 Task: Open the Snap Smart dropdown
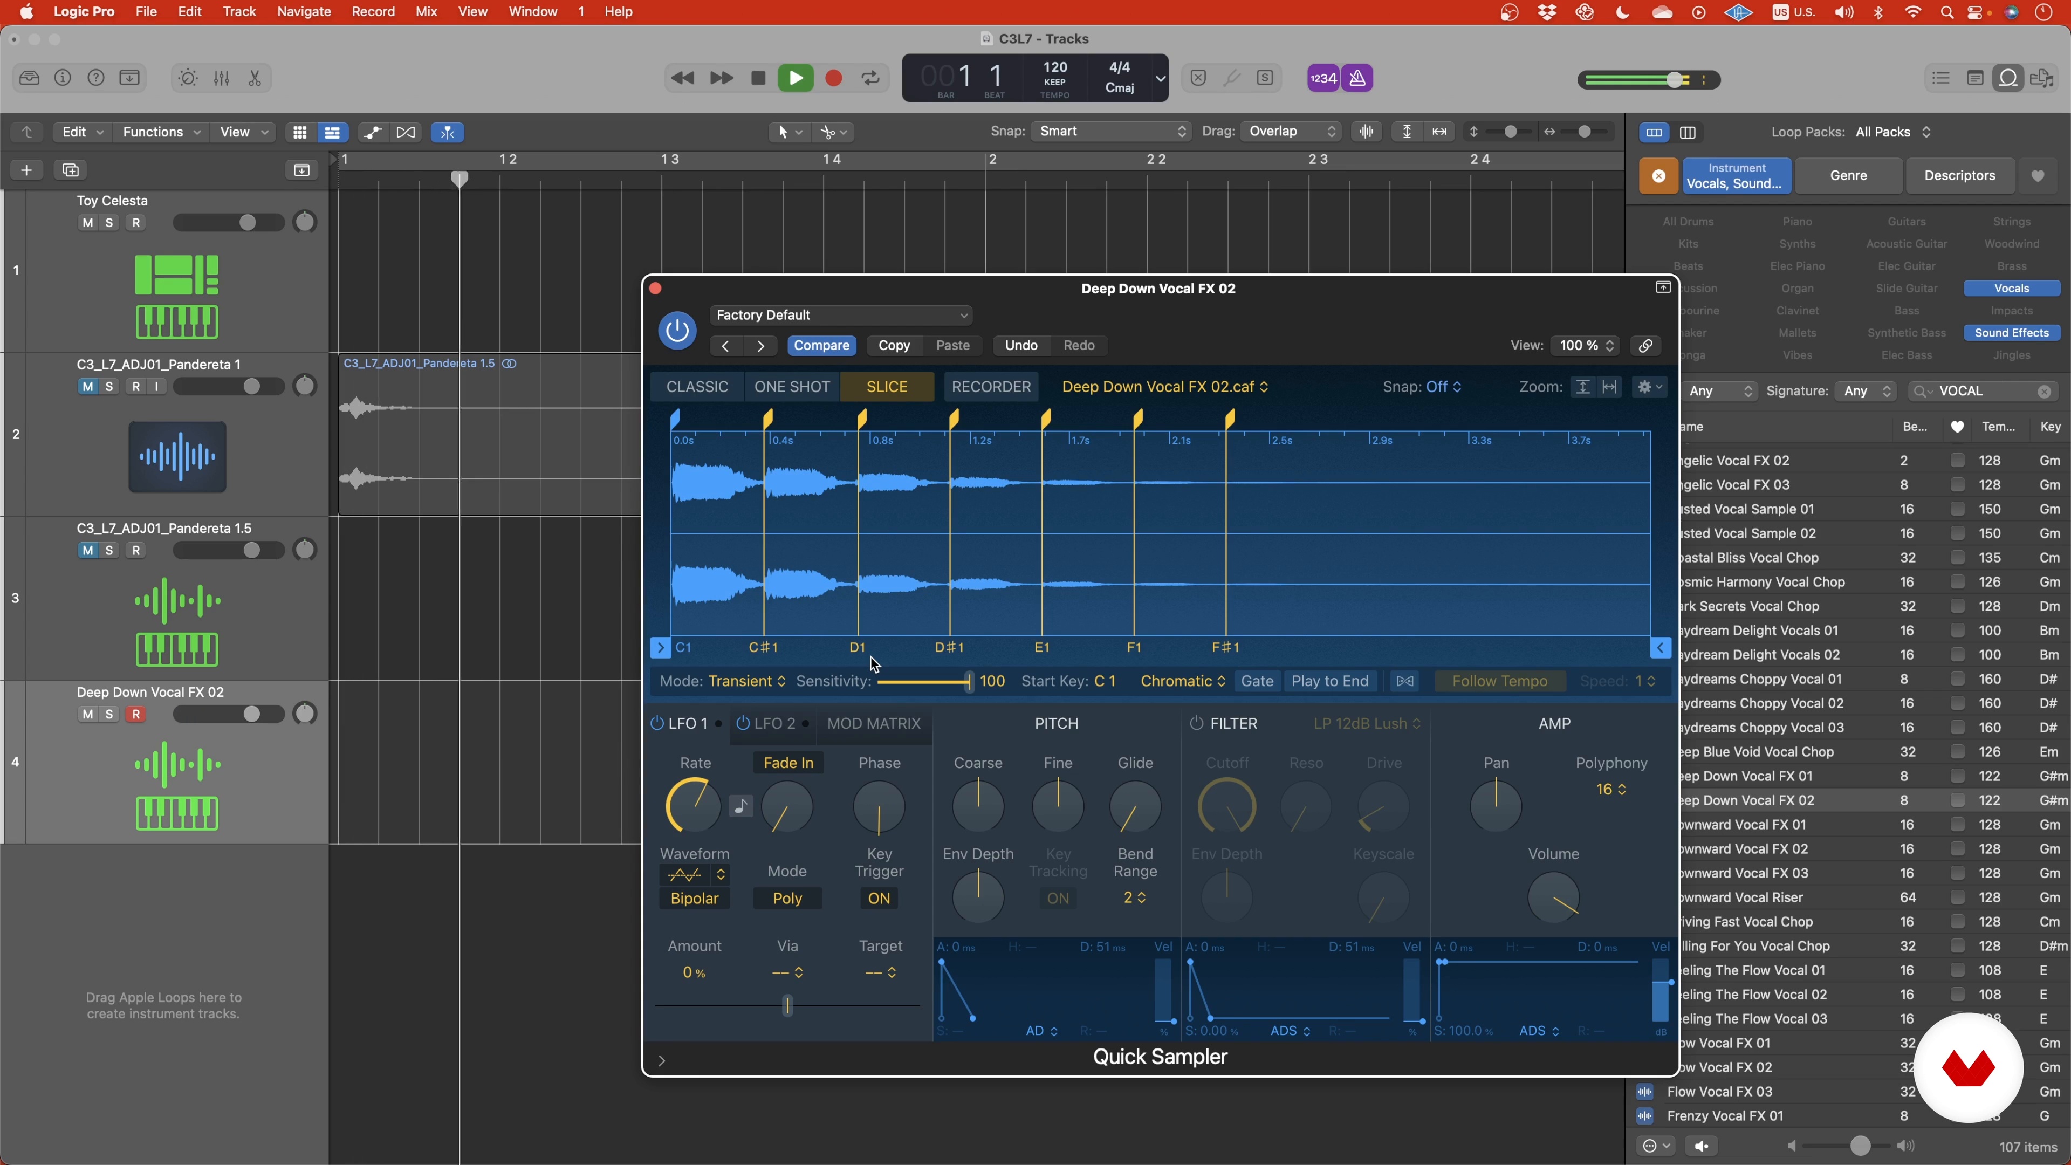coord(1111,132)
